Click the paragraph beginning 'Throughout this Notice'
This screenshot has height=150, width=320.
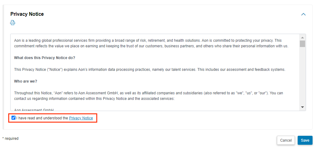(x=149, y=96)
